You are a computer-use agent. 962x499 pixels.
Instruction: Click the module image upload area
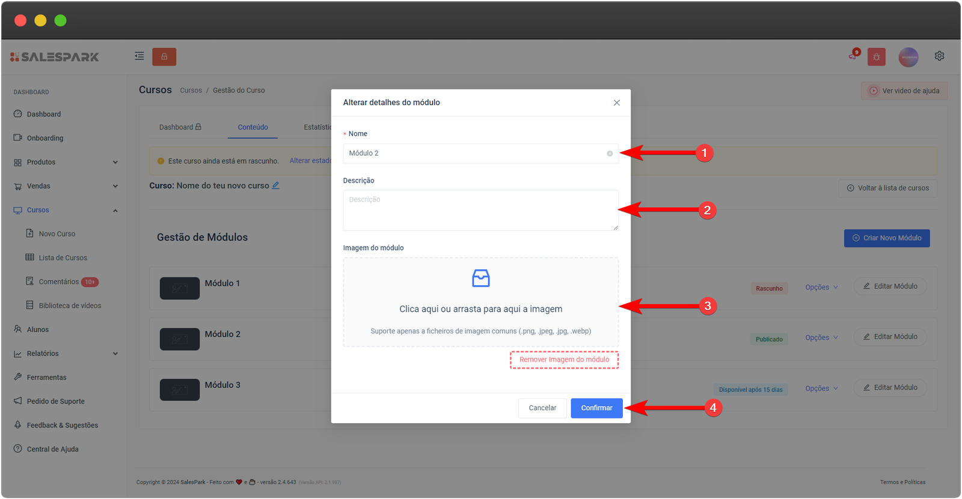pyautogui.click(x=480, y=302)
